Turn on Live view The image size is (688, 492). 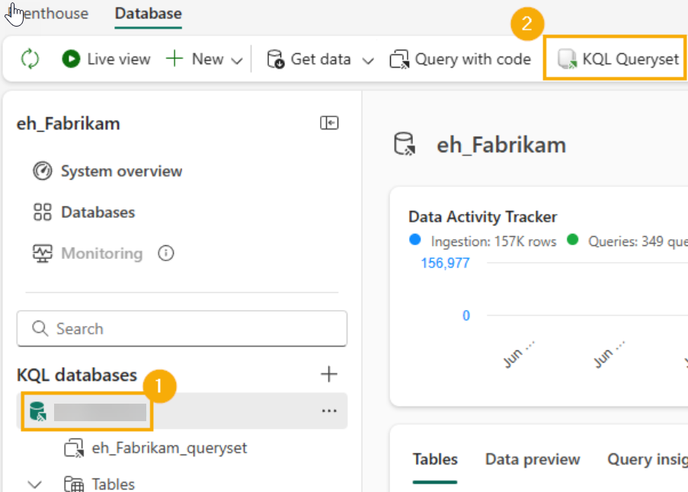107,59
